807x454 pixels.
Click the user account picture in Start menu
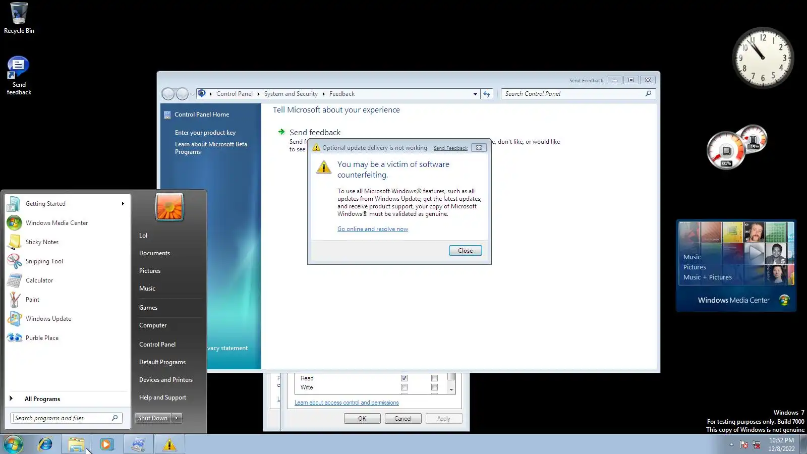pyautogui.click(x=169, y=207)
